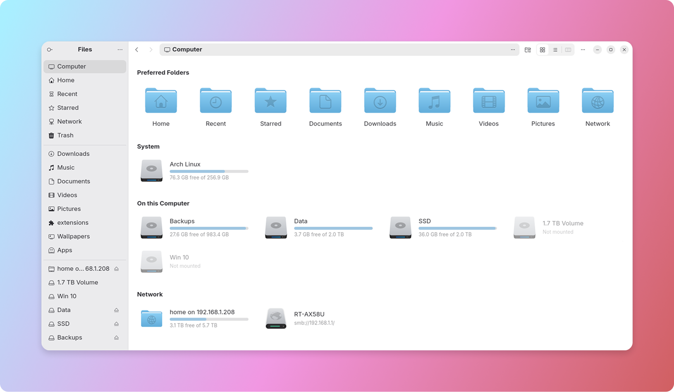
Task: Switch to column view
Action: [568, 50]
